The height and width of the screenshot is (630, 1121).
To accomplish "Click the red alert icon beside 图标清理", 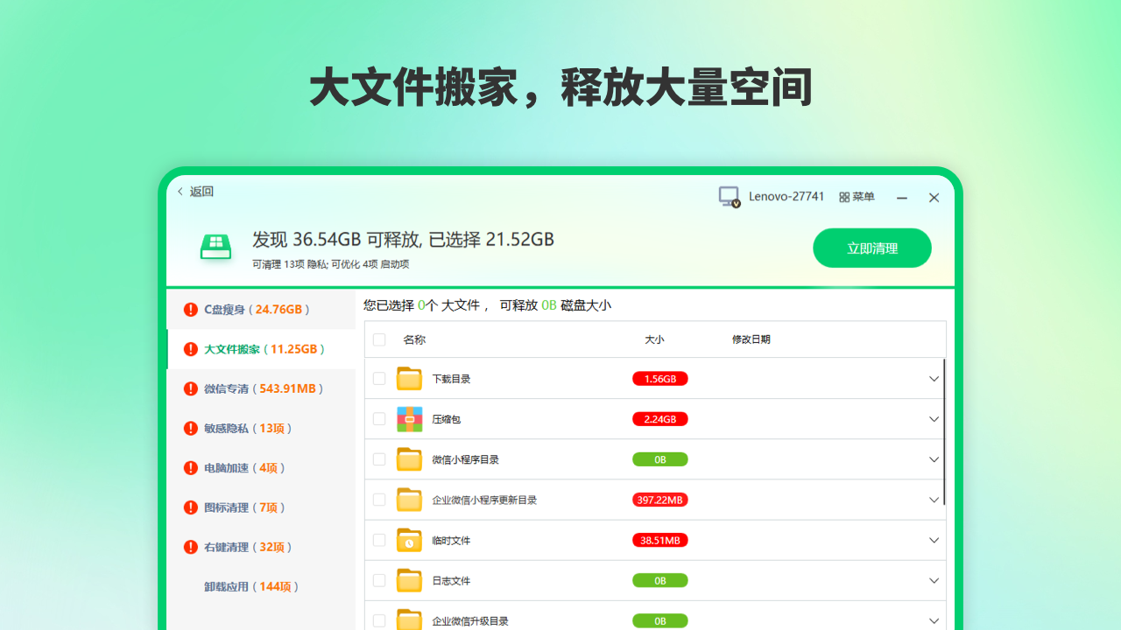I will [x=190, y=507].
